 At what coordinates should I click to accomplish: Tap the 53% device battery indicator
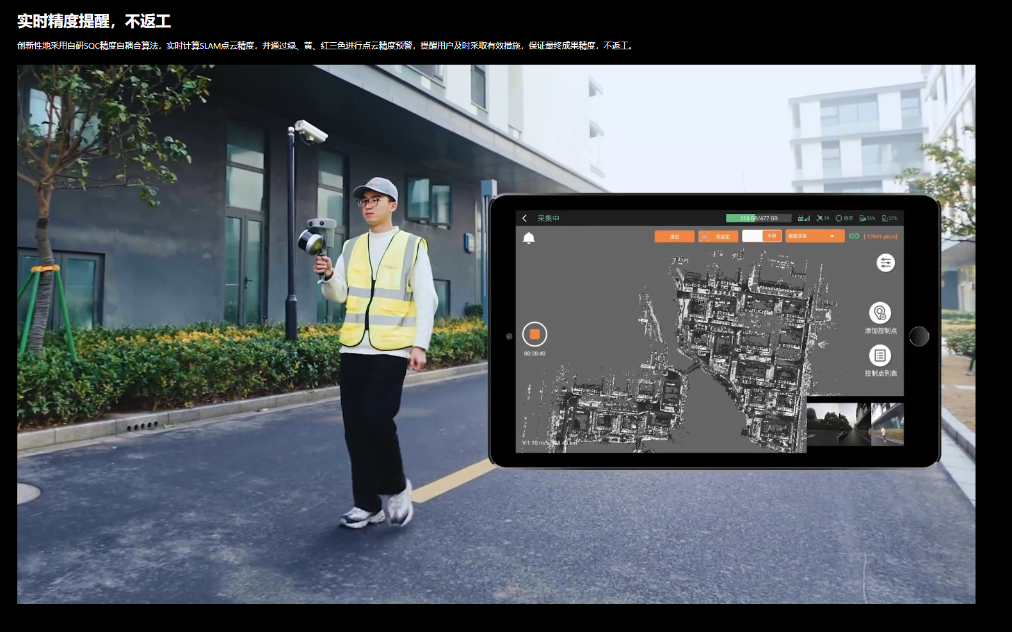click(867, 218)
